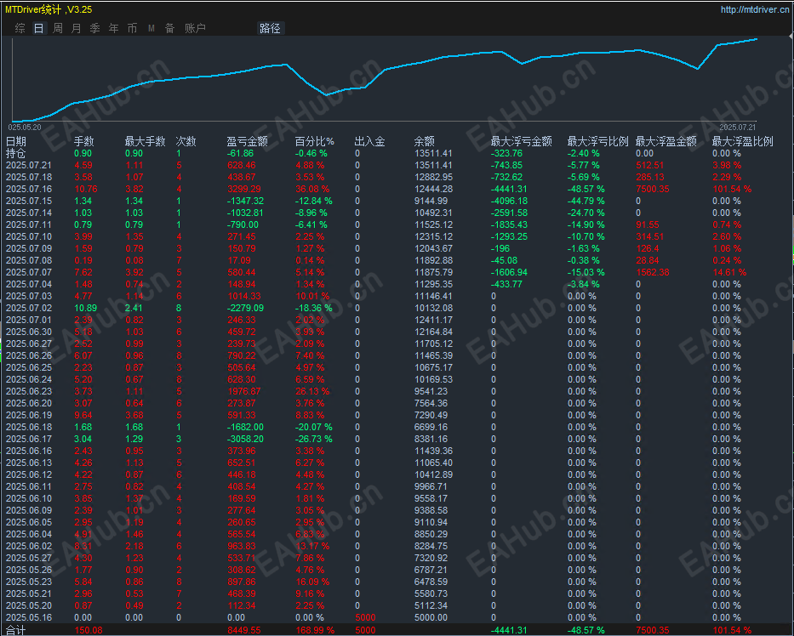Show the 季 quarterly statistics tab

(x=95, y=28)
